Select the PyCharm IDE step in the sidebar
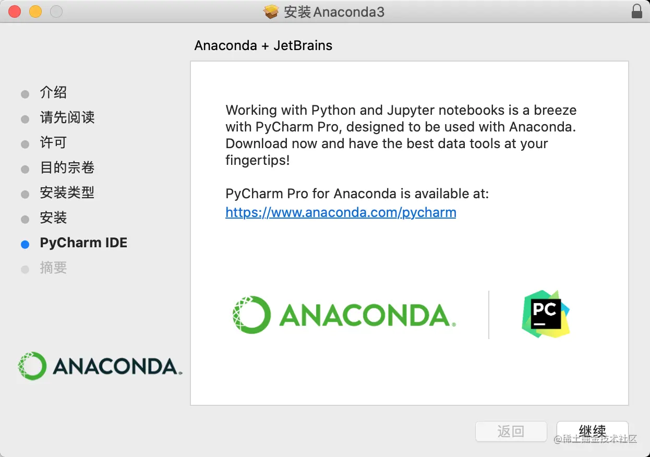This screenshot has width=650, height=457. click(83, 243)
